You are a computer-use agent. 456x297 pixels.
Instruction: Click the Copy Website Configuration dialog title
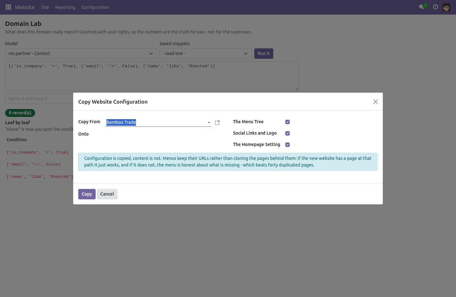(x=113, y=102)
